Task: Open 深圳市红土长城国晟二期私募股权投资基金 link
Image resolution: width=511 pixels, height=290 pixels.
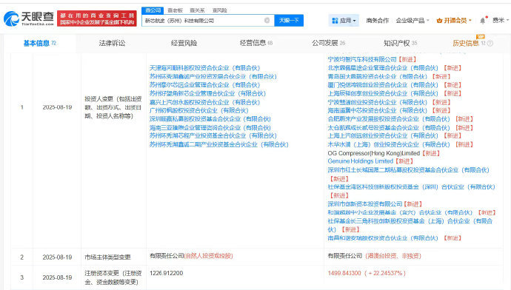Action: [408, 170]
